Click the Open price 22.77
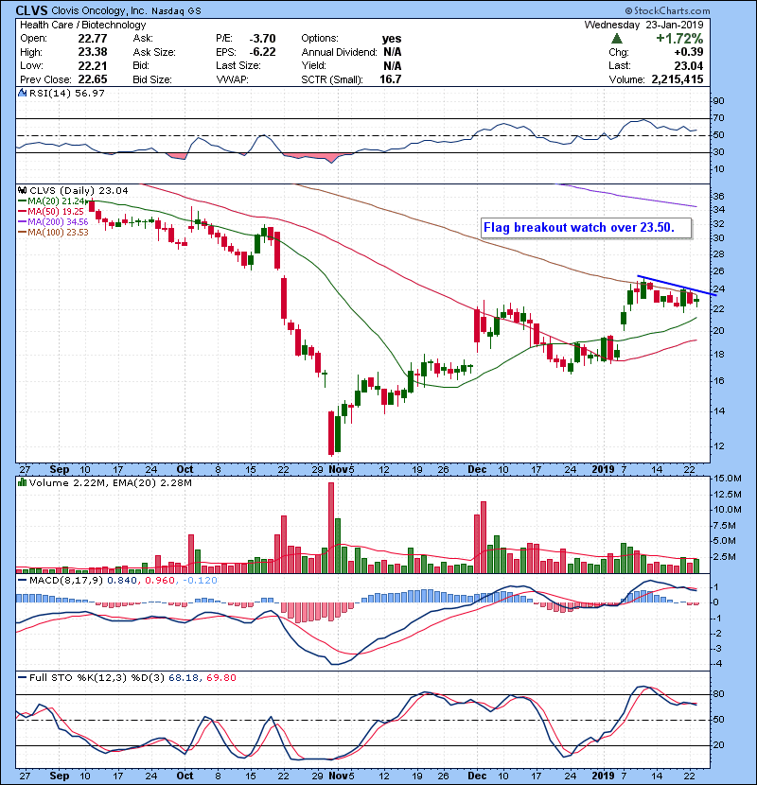The width and height of the screenshot is (757, 785). (x=93, y=39)
